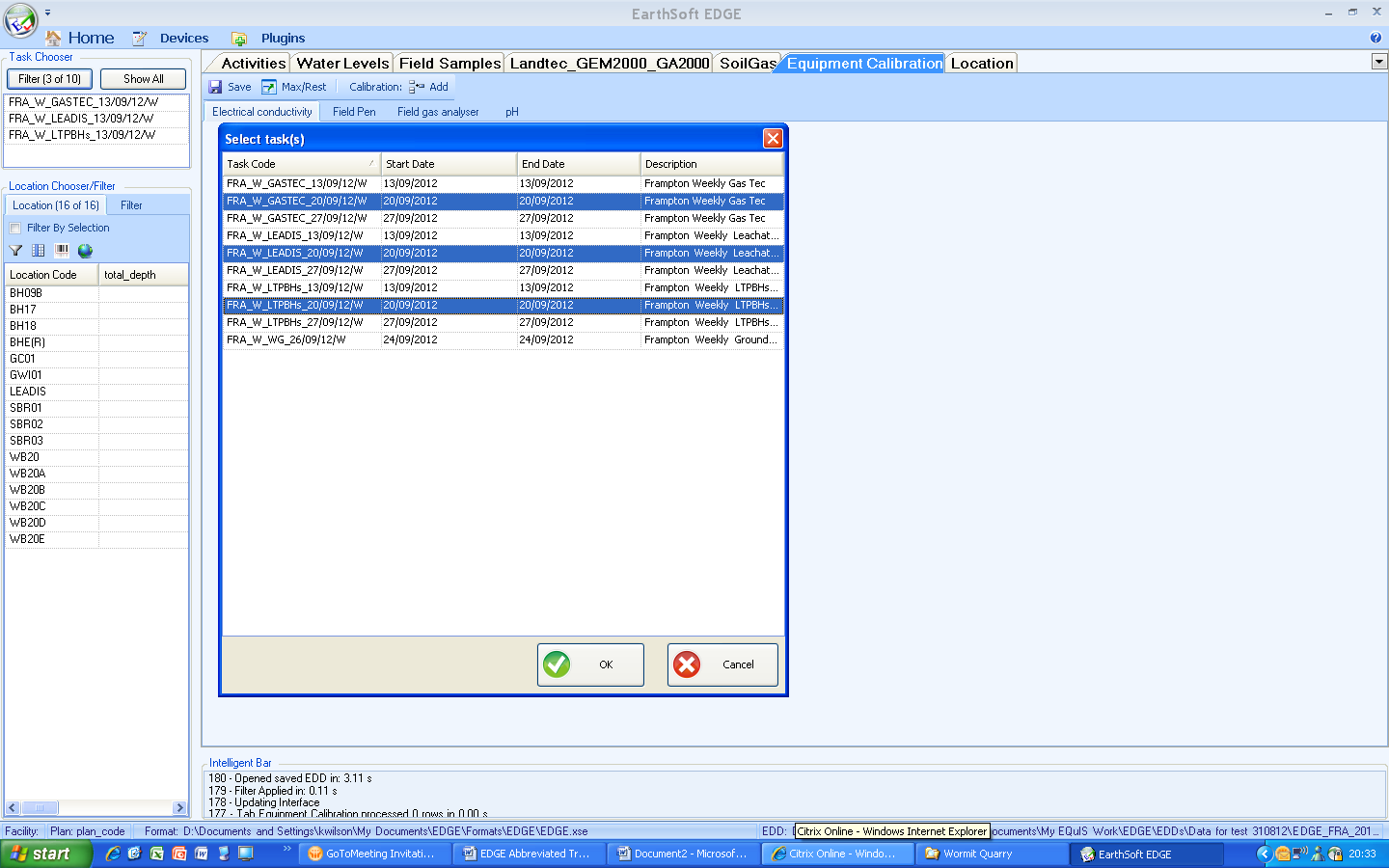
Task: Open the Landtec_GEM2000_GA2000 tab
Action: pos(609,64)
